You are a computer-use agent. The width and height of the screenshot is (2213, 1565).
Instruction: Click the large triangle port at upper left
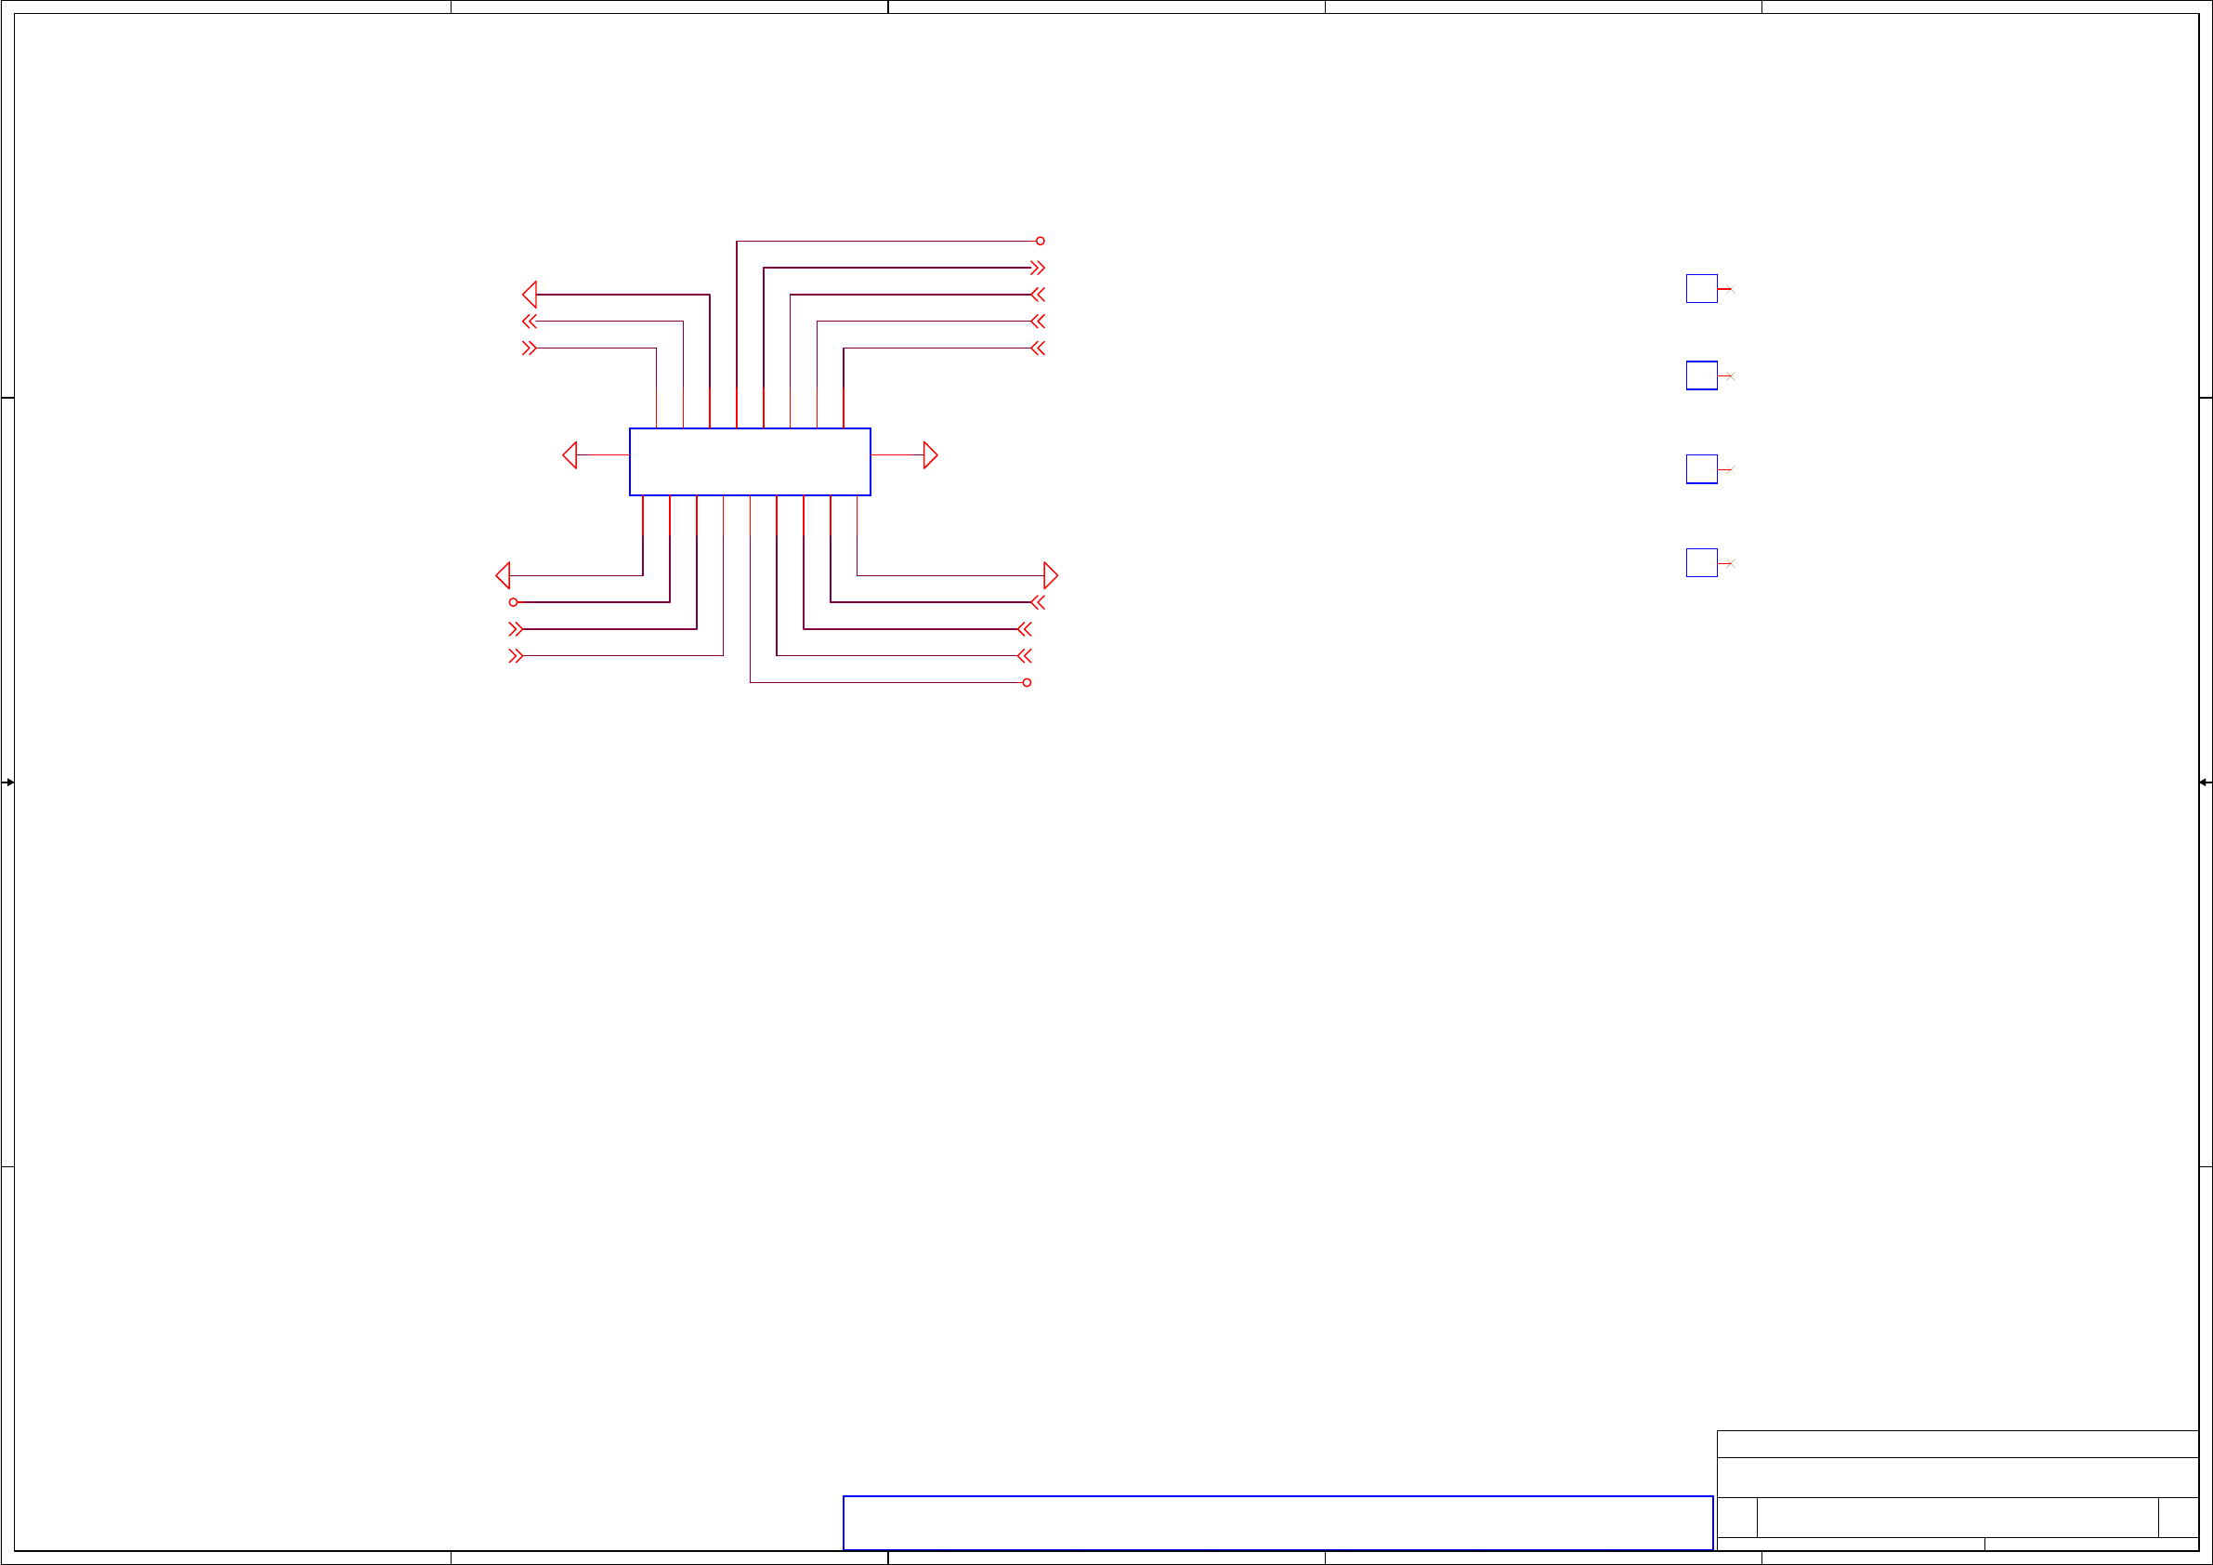[x=530, y=296]
